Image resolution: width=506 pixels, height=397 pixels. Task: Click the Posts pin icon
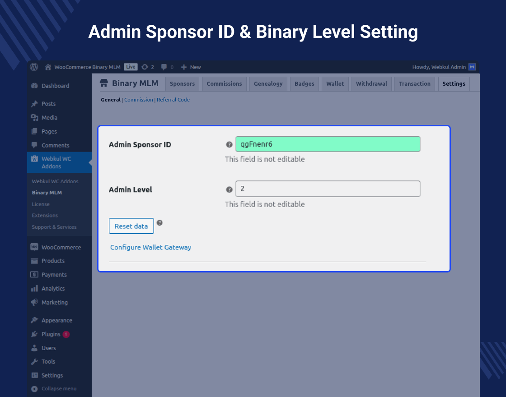[x=34, y=104]
